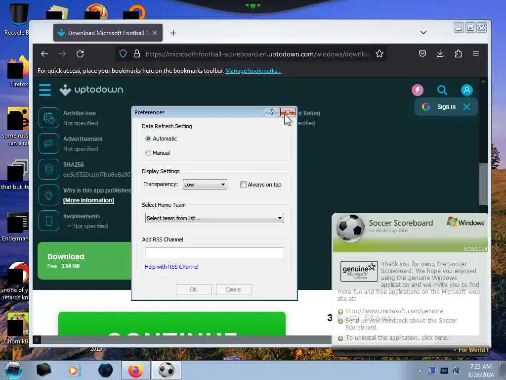Open the microsoft.com/genuine link in Soccer Scoreboard
This screenshot has width=506, height=380.
tap(394, 311)
